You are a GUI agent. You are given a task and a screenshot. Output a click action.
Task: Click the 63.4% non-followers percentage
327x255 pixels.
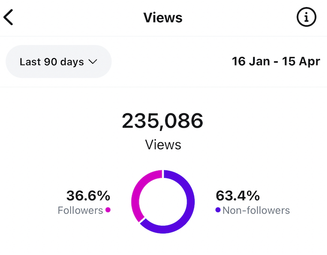[238, 195]
